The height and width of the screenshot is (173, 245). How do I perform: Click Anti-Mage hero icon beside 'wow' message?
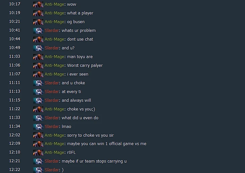[38, 4]
